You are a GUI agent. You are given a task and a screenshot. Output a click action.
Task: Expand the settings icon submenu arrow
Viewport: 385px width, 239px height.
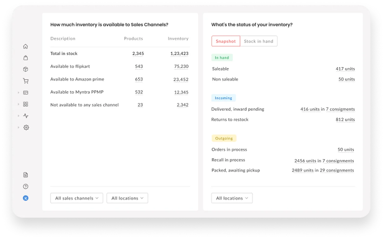pyautogui.click(x=19, y=127)
